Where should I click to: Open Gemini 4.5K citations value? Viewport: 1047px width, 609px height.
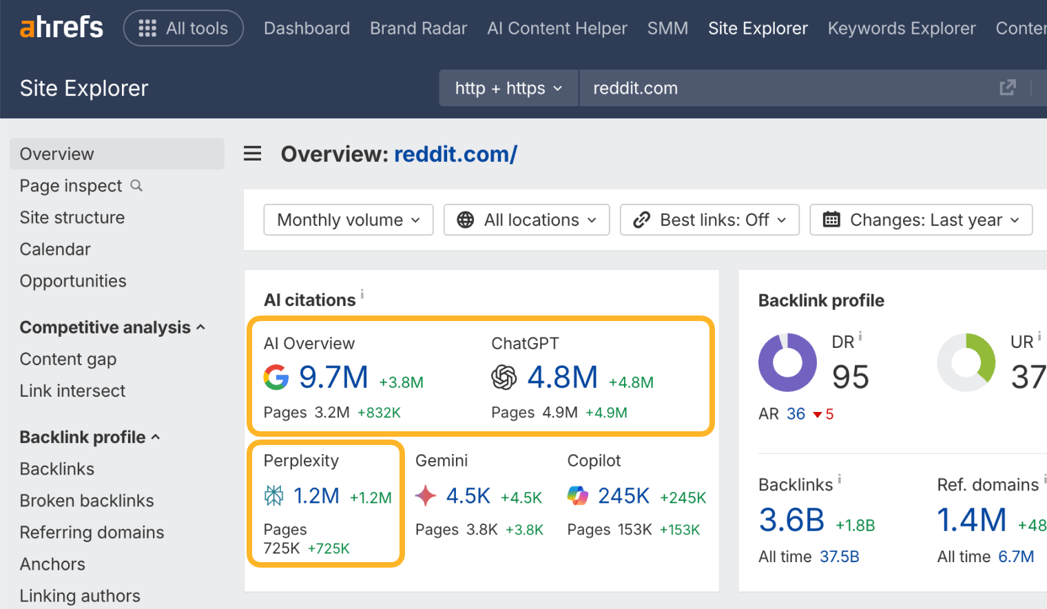(x=468, y=496)
